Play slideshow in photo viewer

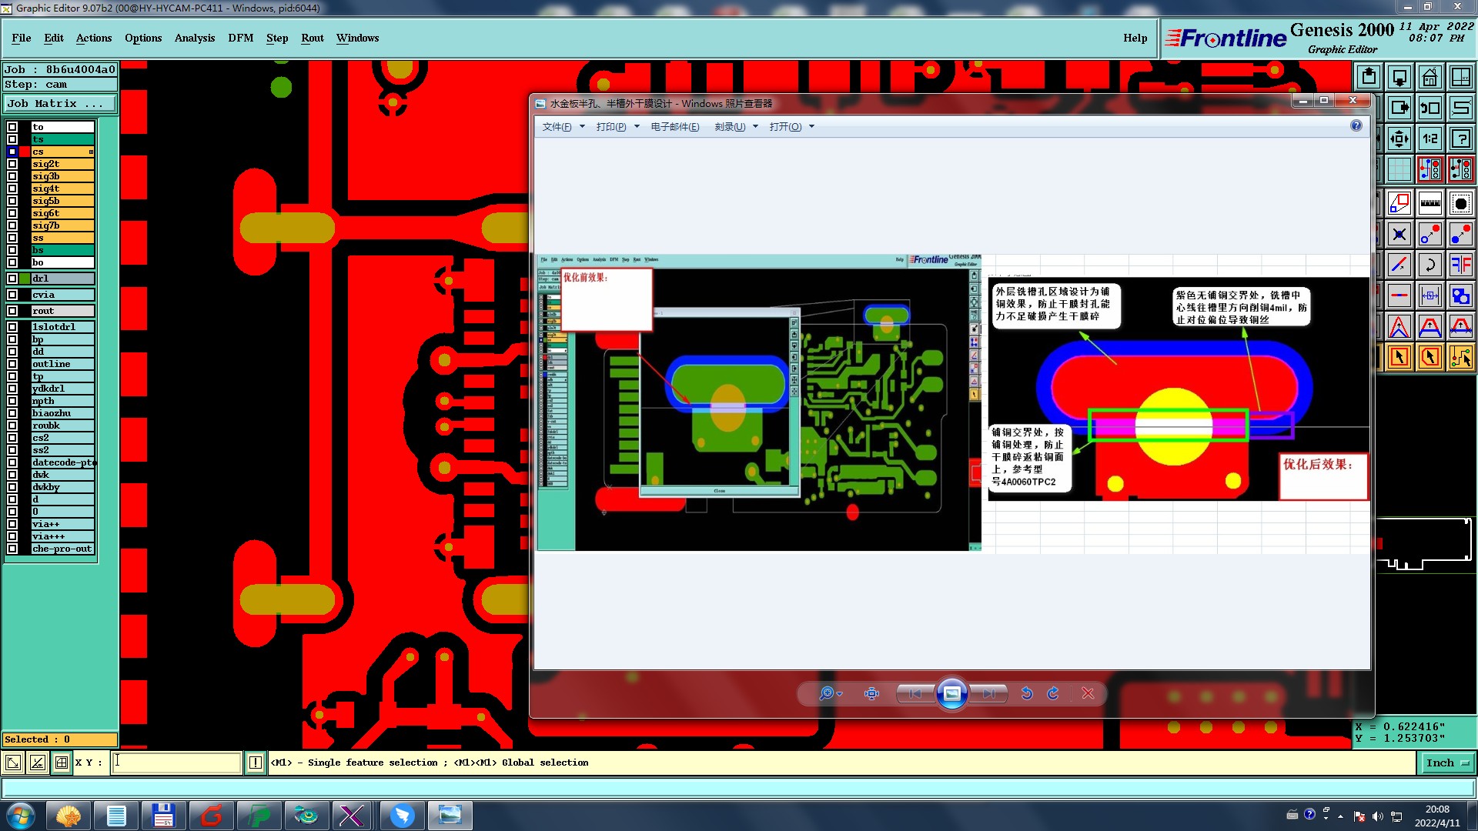951,693
